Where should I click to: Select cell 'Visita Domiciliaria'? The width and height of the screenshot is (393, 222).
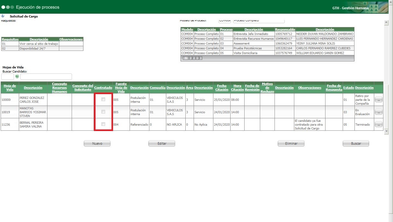pos(254,53)
